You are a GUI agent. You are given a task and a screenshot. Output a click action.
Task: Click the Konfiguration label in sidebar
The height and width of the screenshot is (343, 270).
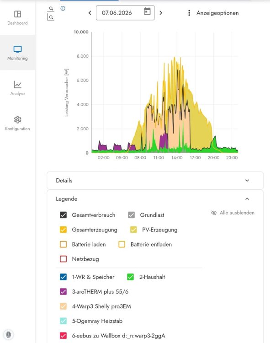[17, 129]
